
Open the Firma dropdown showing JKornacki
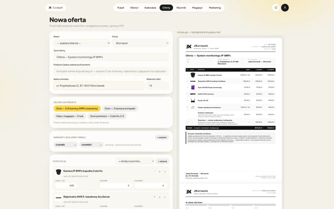[x=141, y=43]
